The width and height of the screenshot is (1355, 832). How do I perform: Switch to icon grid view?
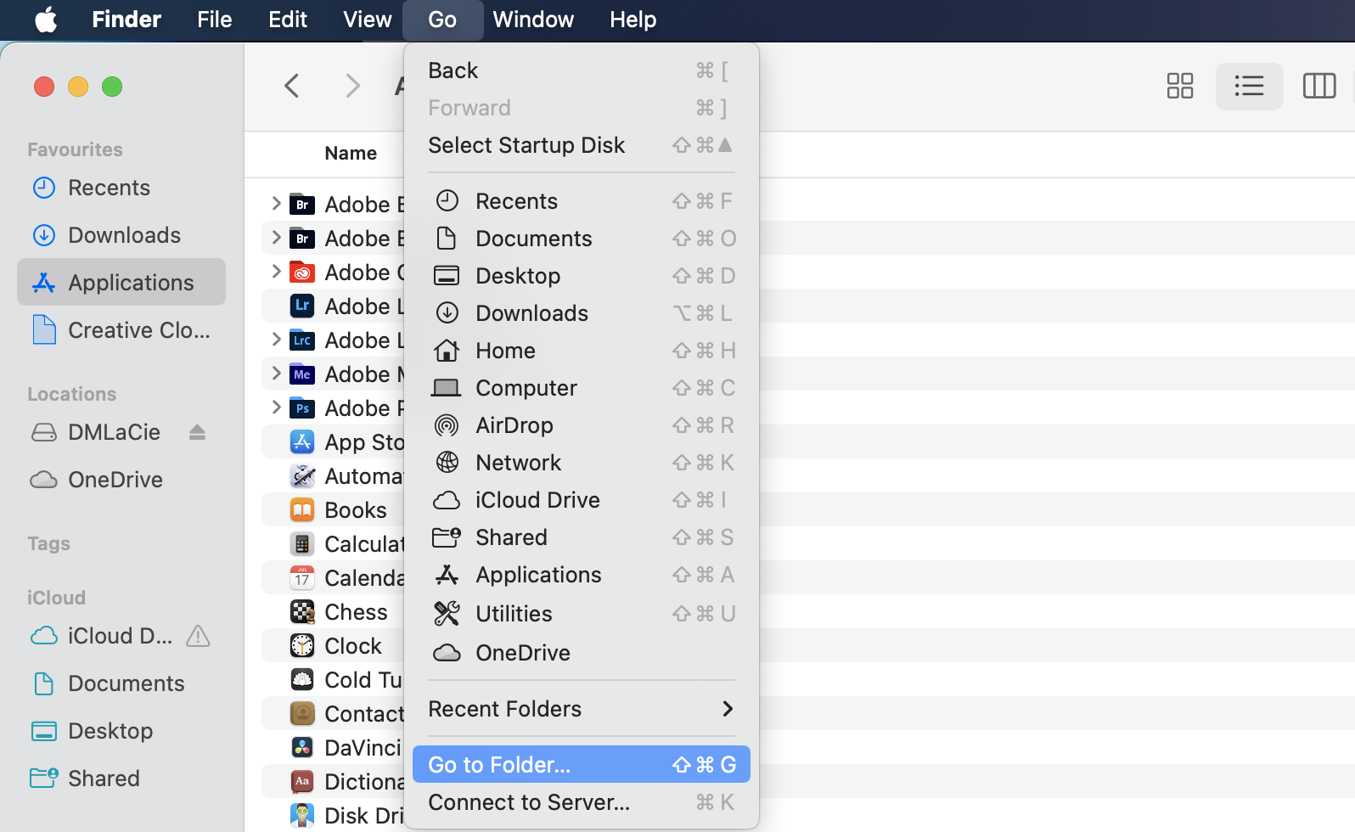coord(1179,86)
